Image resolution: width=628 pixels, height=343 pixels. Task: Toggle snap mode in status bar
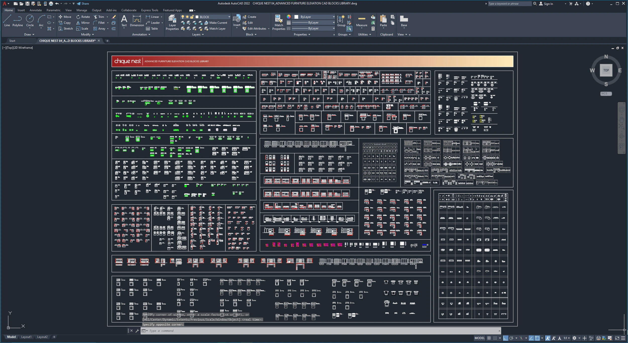coord(495,338)
